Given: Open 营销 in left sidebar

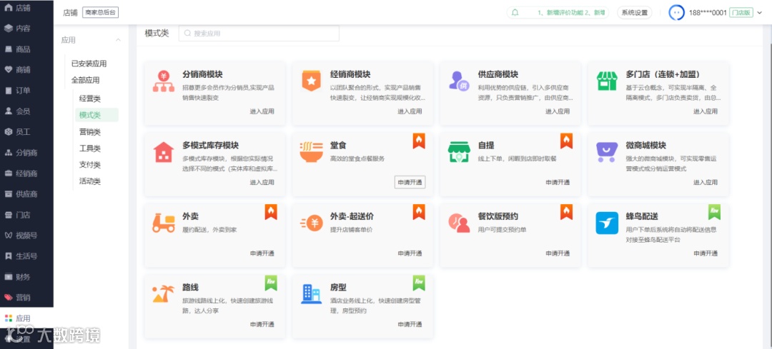Looking at the screenshot, I should (17, 298).
